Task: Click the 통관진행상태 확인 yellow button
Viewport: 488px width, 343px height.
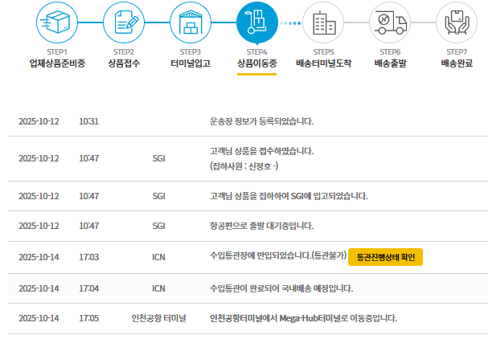Action: [385, 257]
